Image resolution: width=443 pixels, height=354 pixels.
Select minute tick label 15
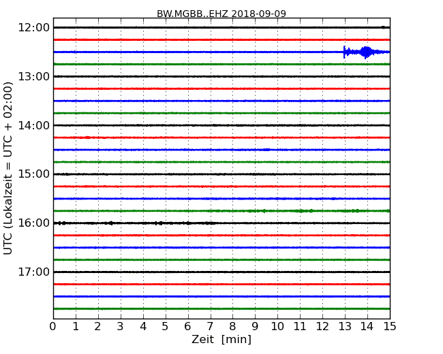(390, 327)
